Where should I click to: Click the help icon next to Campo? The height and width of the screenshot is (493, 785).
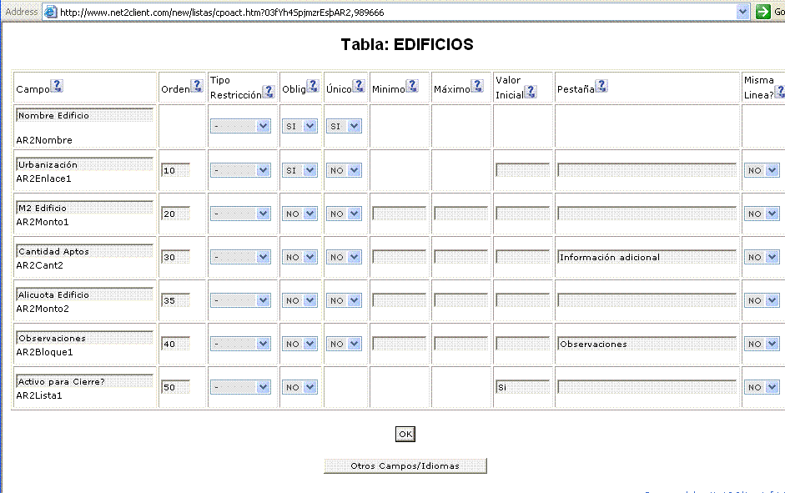tap(57, 86)
